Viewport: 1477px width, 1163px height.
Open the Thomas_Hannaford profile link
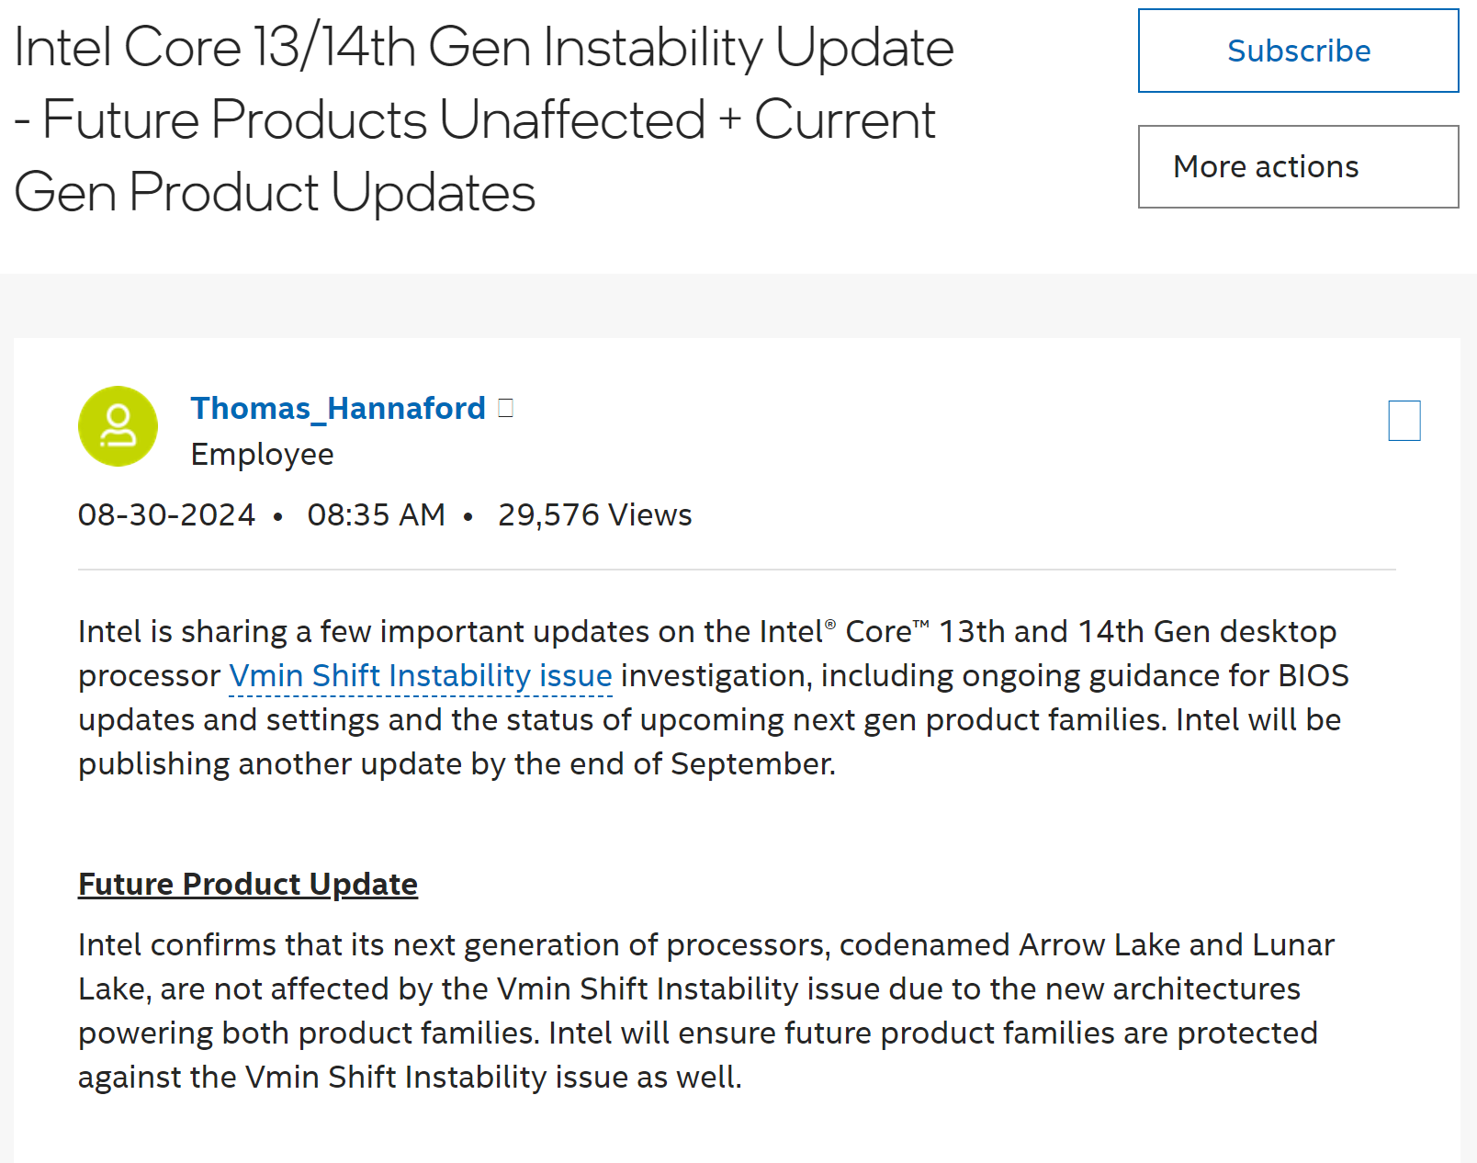(x=337, y=408)
